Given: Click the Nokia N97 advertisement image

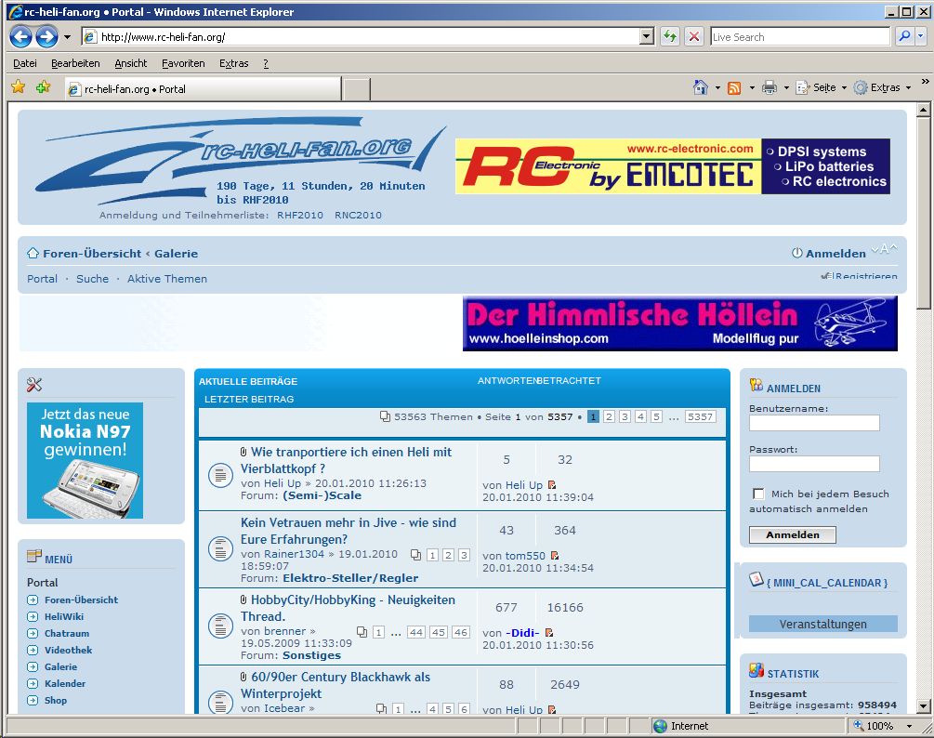Looking at the screenshot, I should [85, 460].
